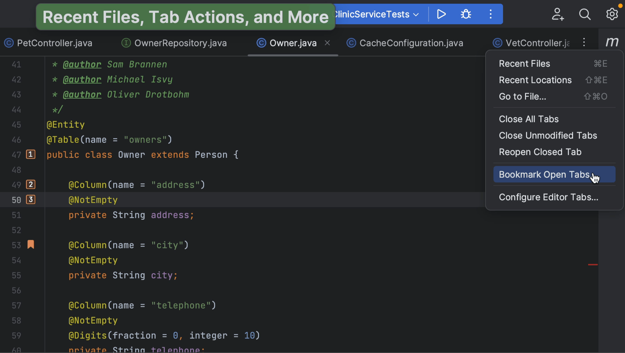
Task: Click the red error stripe marker
Action: point(593,265)
